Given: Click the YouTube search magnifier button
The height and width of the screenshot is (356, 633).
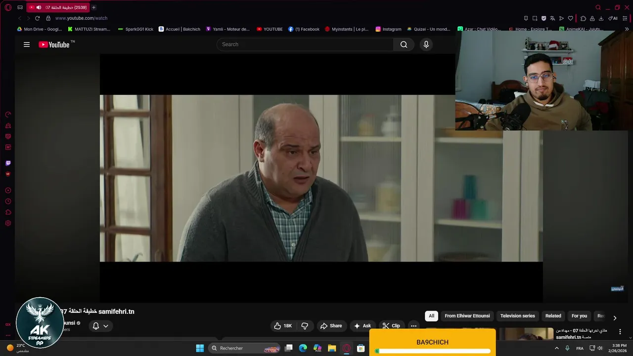Looking at the screenshot, I should coord(404,44).
